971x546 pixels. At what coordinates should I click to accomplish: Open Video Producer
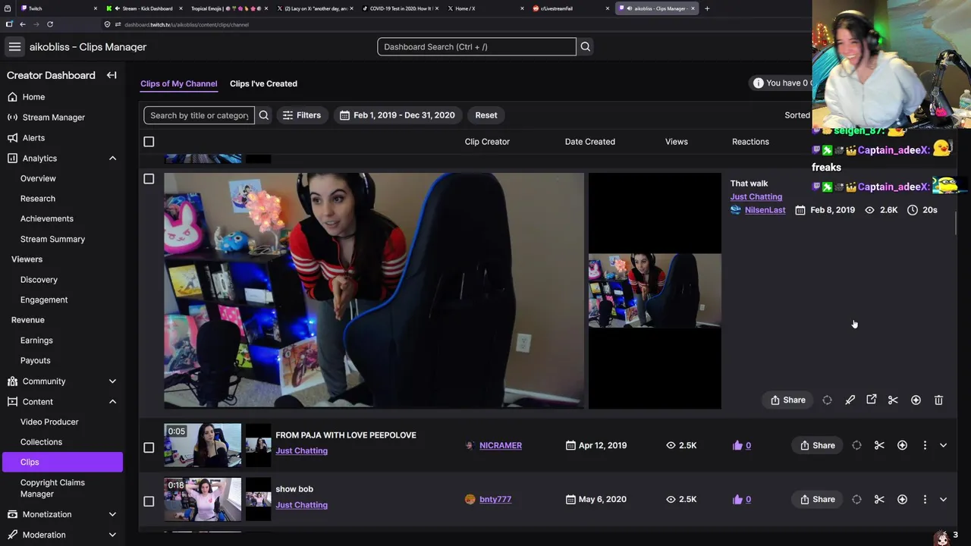49,422
